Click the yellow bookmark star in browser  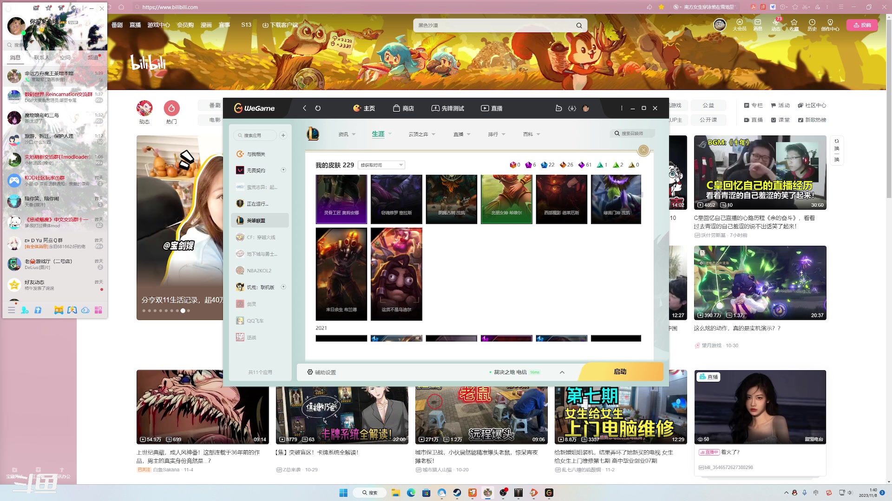[x=662, y=7]
